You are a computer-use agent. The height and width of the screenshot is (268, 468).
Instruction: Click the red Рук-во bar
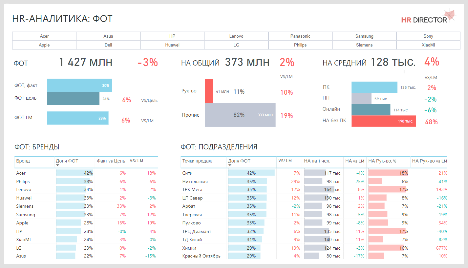[209, 91]
